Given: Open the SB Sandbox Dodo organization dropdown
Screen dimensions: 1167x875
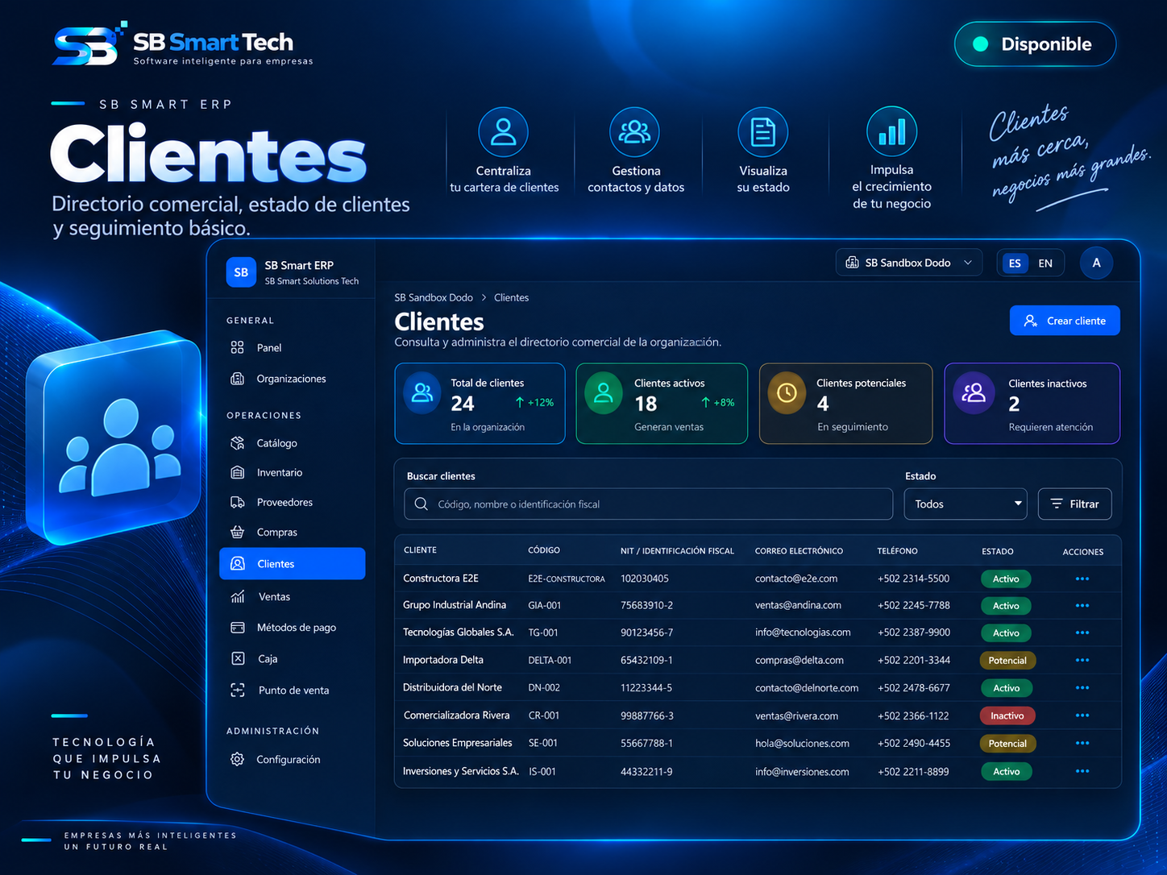Looking at the screenshot, I should pyautogui.click(x=908, y=263).
